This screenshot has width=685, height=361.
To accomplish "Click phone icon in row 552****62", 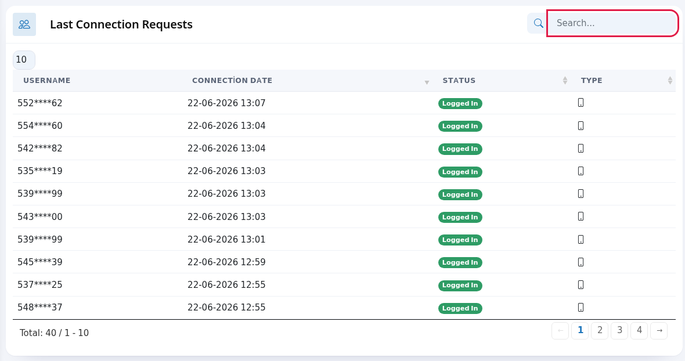I will (581, 103).
